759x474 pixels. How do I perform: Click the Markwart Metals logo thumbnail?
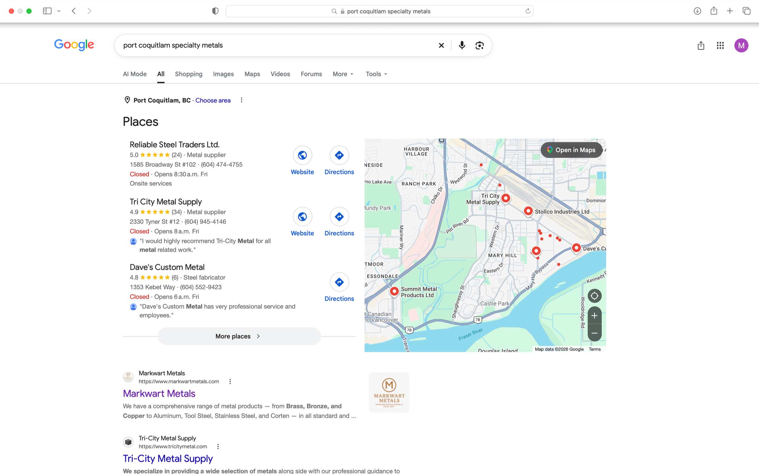(x=389, y=393)
